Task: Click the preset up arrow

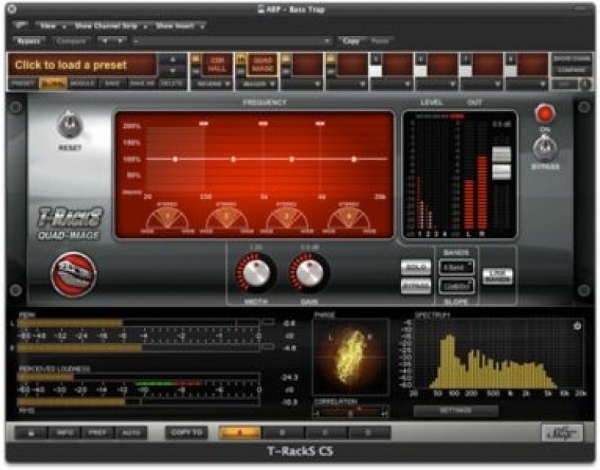Action: [x=173, y=59]
